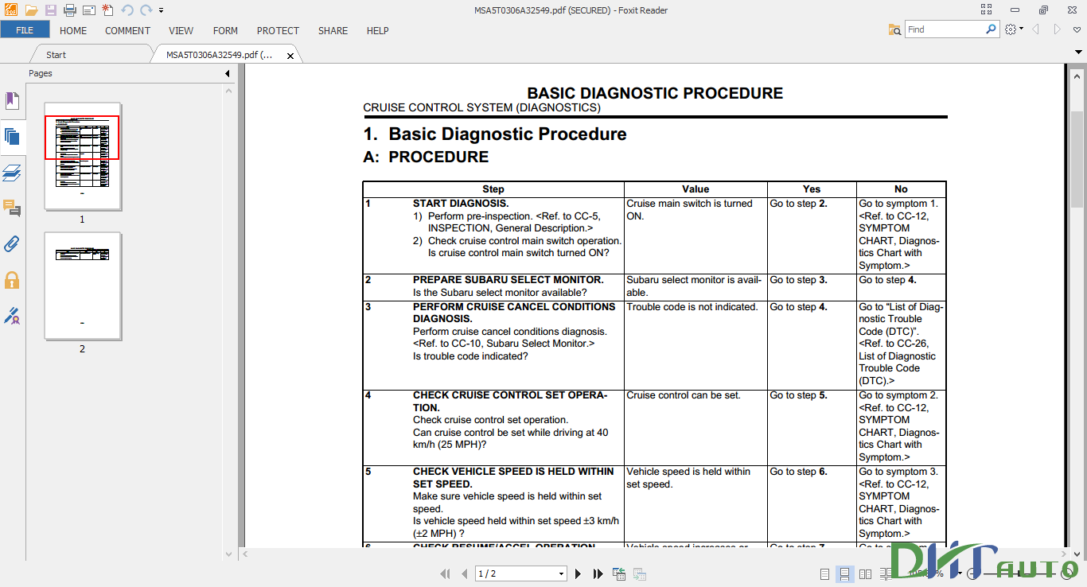Image resolution: width=1087 pixels, height=587 pixels.
Task: Select the MSA5T0306A32549.pdf document tab
Action: 219,55
